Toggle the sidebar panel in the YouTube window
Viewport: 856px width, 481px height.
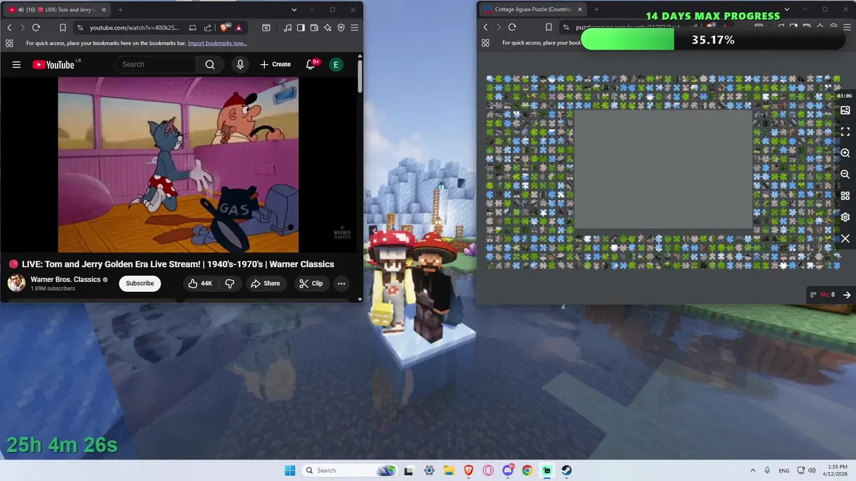pos(301,27)
